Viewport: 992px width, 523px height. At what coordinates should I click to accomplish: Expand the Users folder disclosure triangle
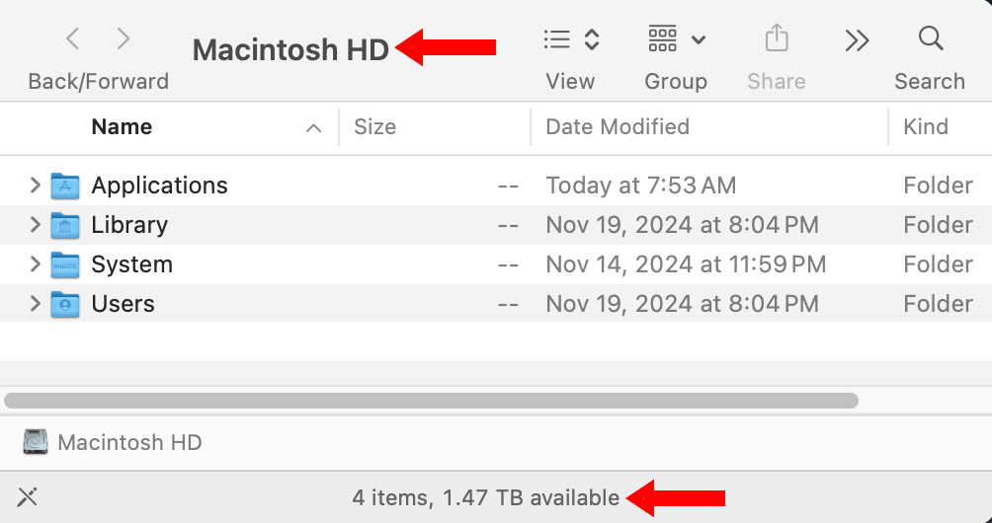[35, 304]
